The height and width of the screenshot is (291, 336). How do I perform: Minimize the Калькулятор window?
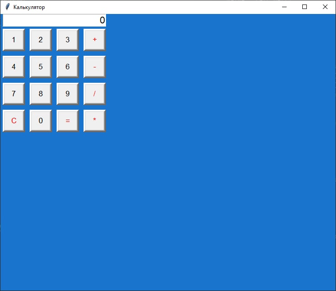(284, 7)
